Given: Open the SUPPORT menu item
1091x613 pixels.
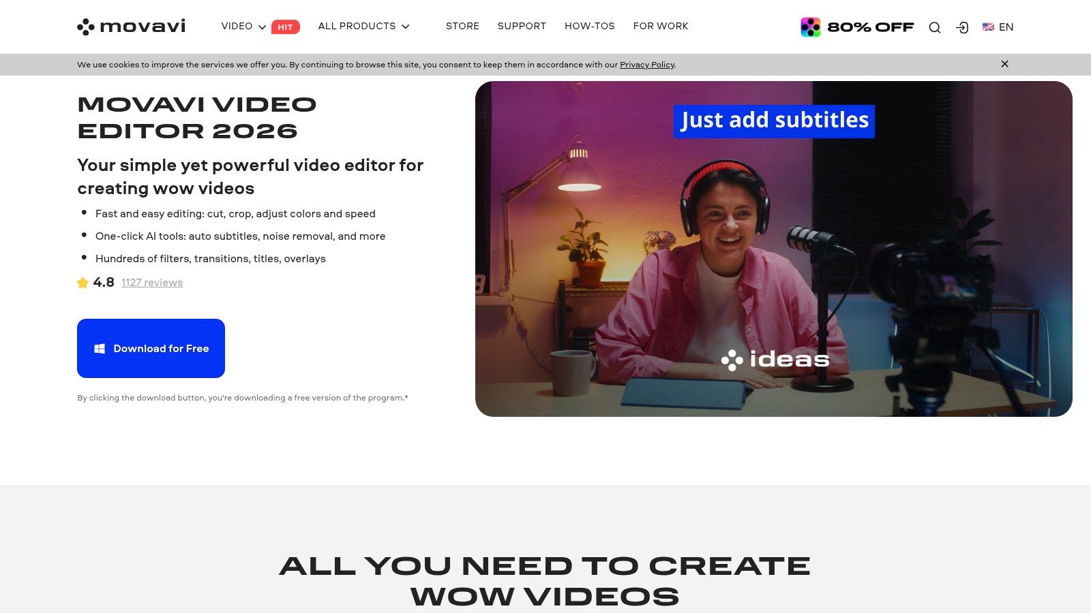Looking at the screenshot, I should (x=522, y=26).
